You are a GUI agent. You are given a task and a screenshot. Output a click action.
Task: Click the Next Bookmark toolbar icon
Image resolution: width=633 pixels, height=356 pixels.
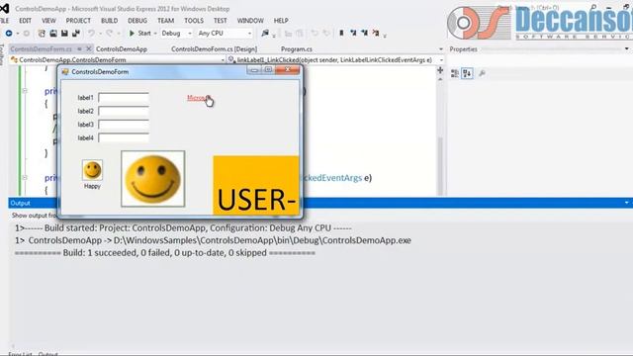(365, 33)
